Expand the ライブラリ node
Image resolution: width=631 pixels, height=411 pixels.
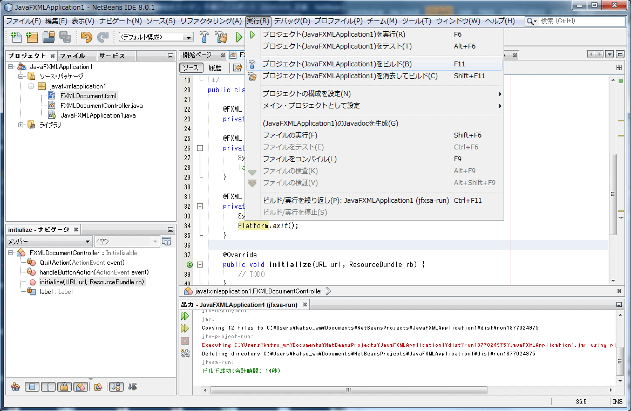tap(21, 125)
